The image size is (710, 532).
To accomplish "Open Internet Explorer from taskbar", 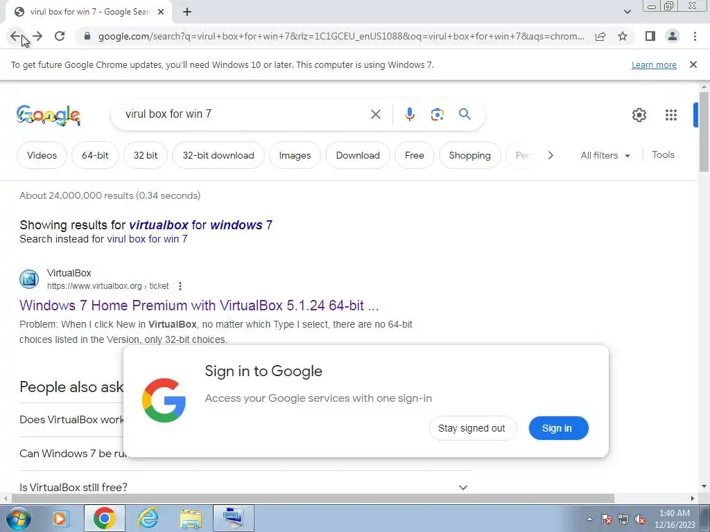I will point(148,518).
